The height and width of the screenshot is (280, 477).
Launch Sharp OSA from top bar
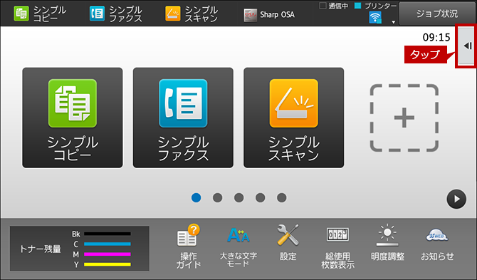point(269,15)
